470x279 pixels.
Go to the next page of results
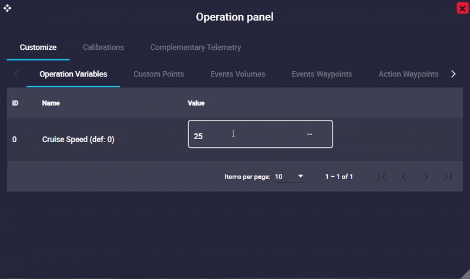(x=426, y=177)
